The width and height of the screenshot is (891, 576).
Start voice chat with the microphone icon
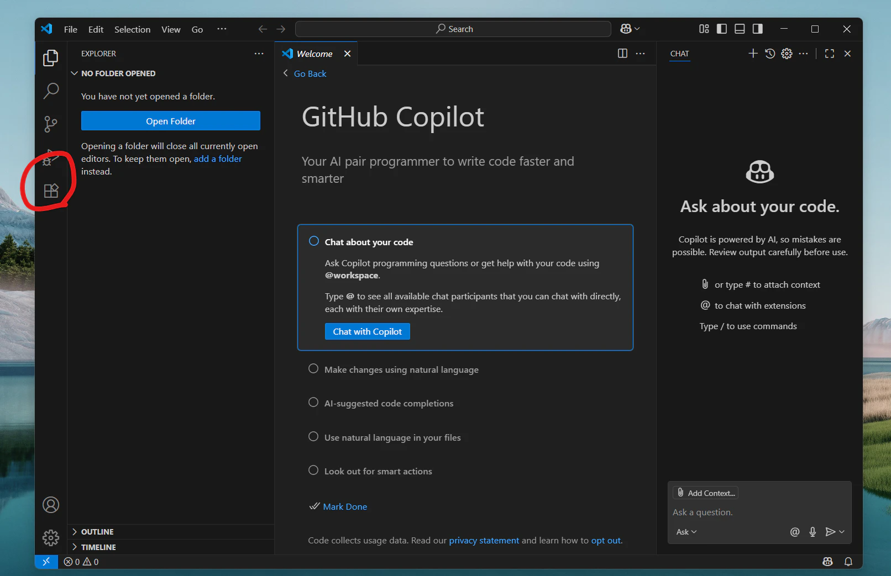click(813, 532)
